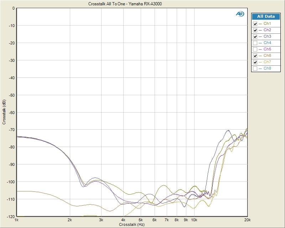Click the 20k frequency tick label
285x228 pixels.
click(246, 220)
